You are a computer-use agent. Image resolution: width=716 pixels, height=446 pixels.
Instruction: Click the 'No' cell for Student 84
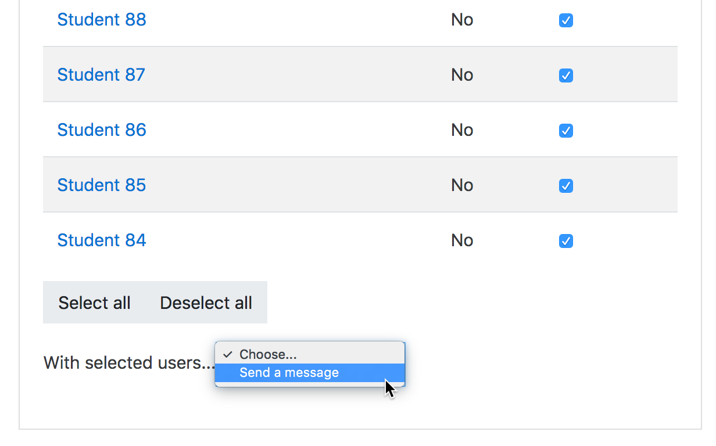[462, 240]
